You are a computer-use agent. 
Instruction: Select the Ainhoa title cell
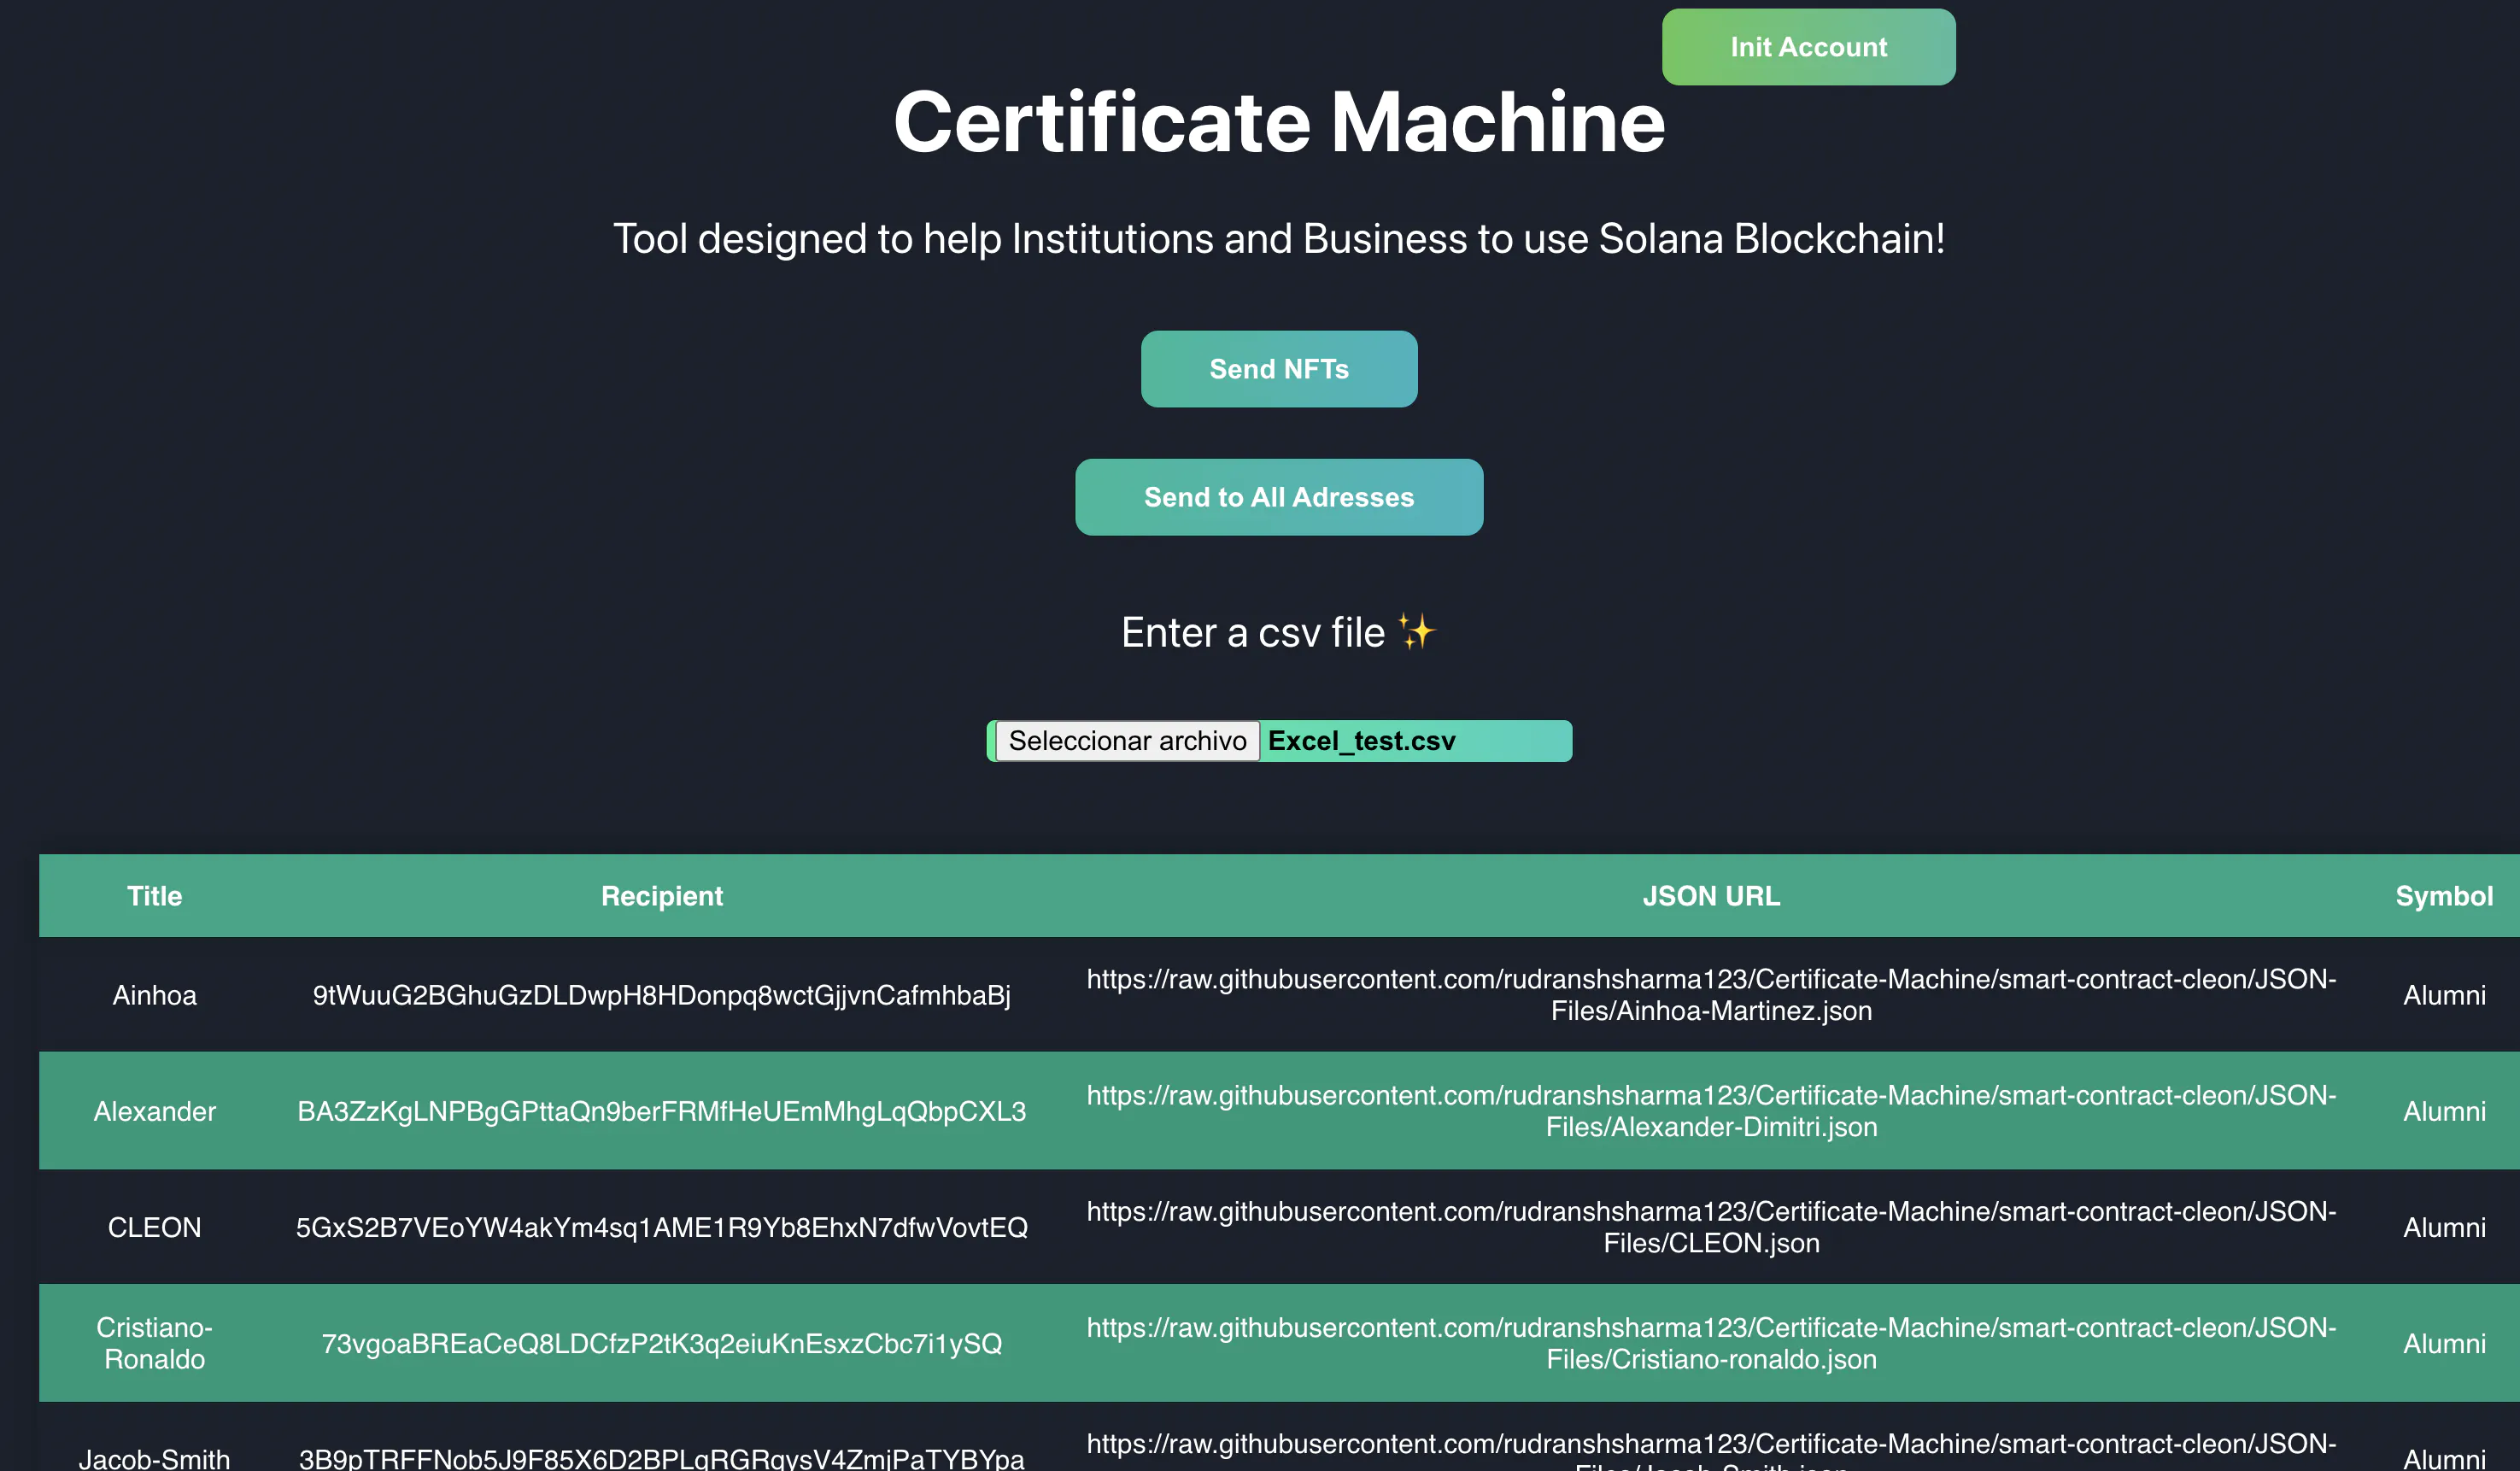(x=154, y=995)
